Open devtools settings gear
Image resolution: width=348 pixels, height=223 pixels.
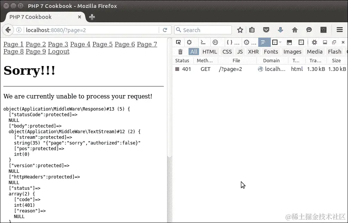tap(314, 42)
